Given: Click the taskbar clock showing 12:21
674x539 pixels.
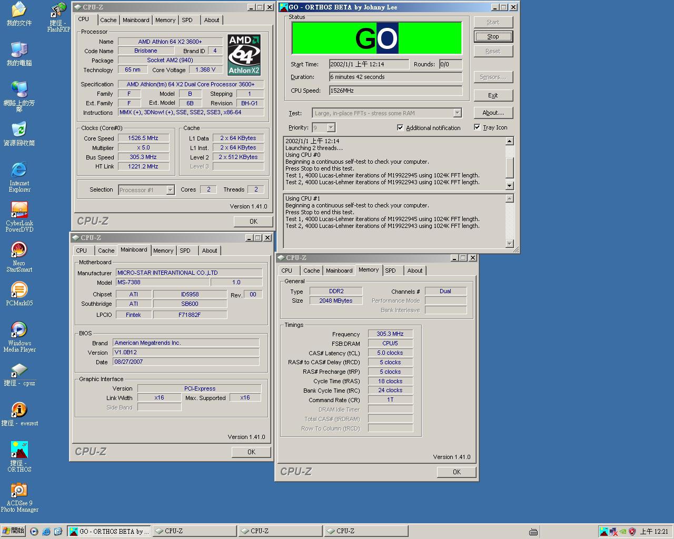Looking at the screenshot, I should click(x=654, y=532).
